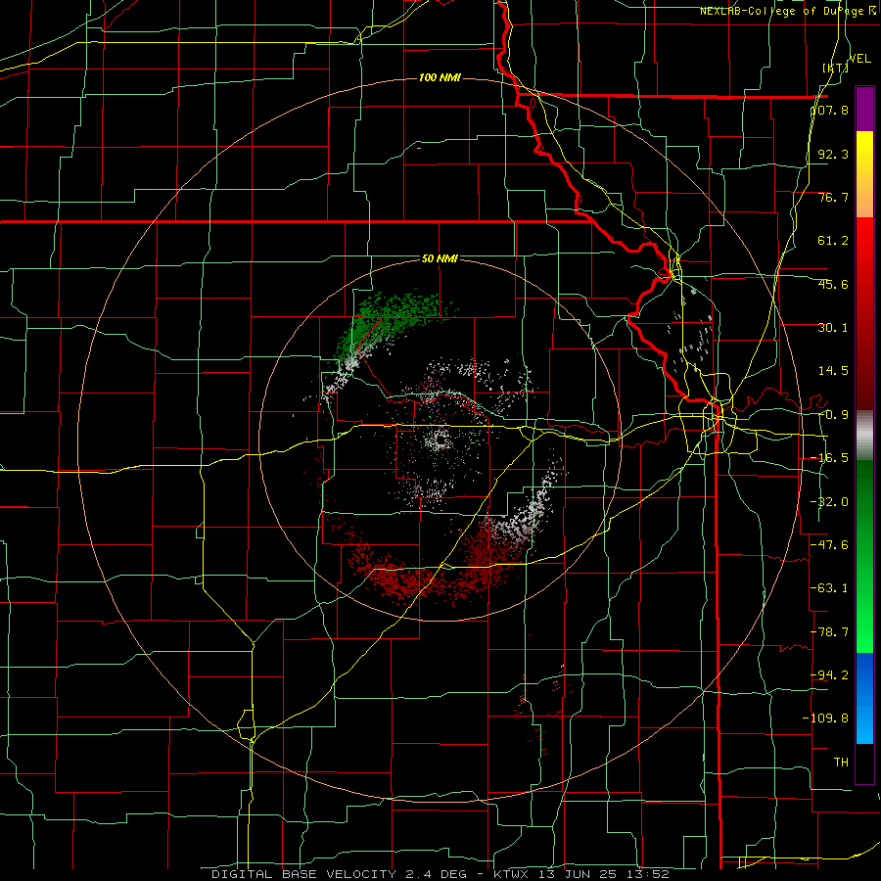Select the -16.5 legend value
This screenshot has height=881, width=881.
tap(830, 458)
